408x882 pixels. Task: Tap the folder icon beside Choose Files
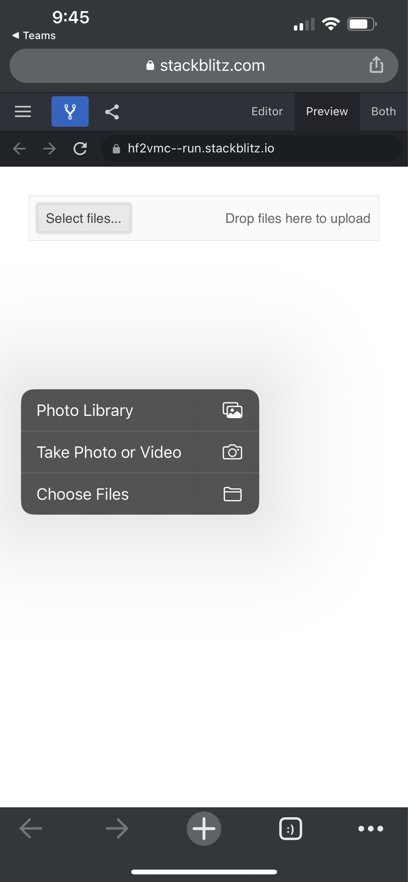[232, 494]
